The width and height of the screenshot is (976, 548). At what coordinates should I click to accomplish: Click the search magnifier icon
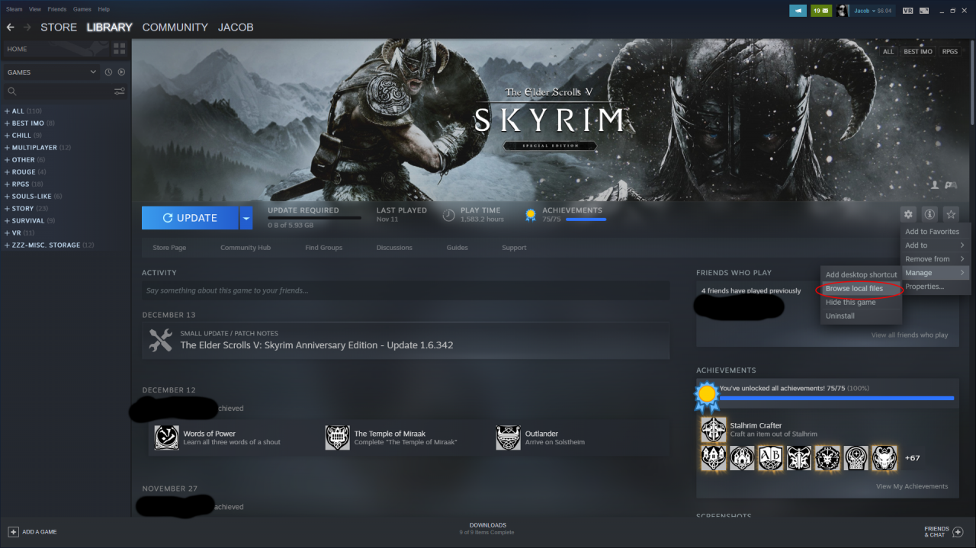pos(12,91)
